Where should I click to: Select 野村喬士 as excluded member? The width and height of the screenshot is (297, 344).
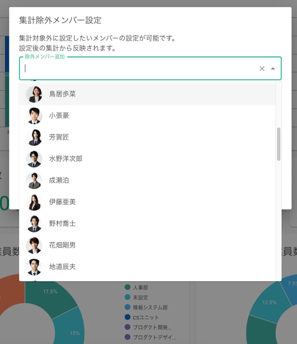pyautogui.click(x=147, y=224)
